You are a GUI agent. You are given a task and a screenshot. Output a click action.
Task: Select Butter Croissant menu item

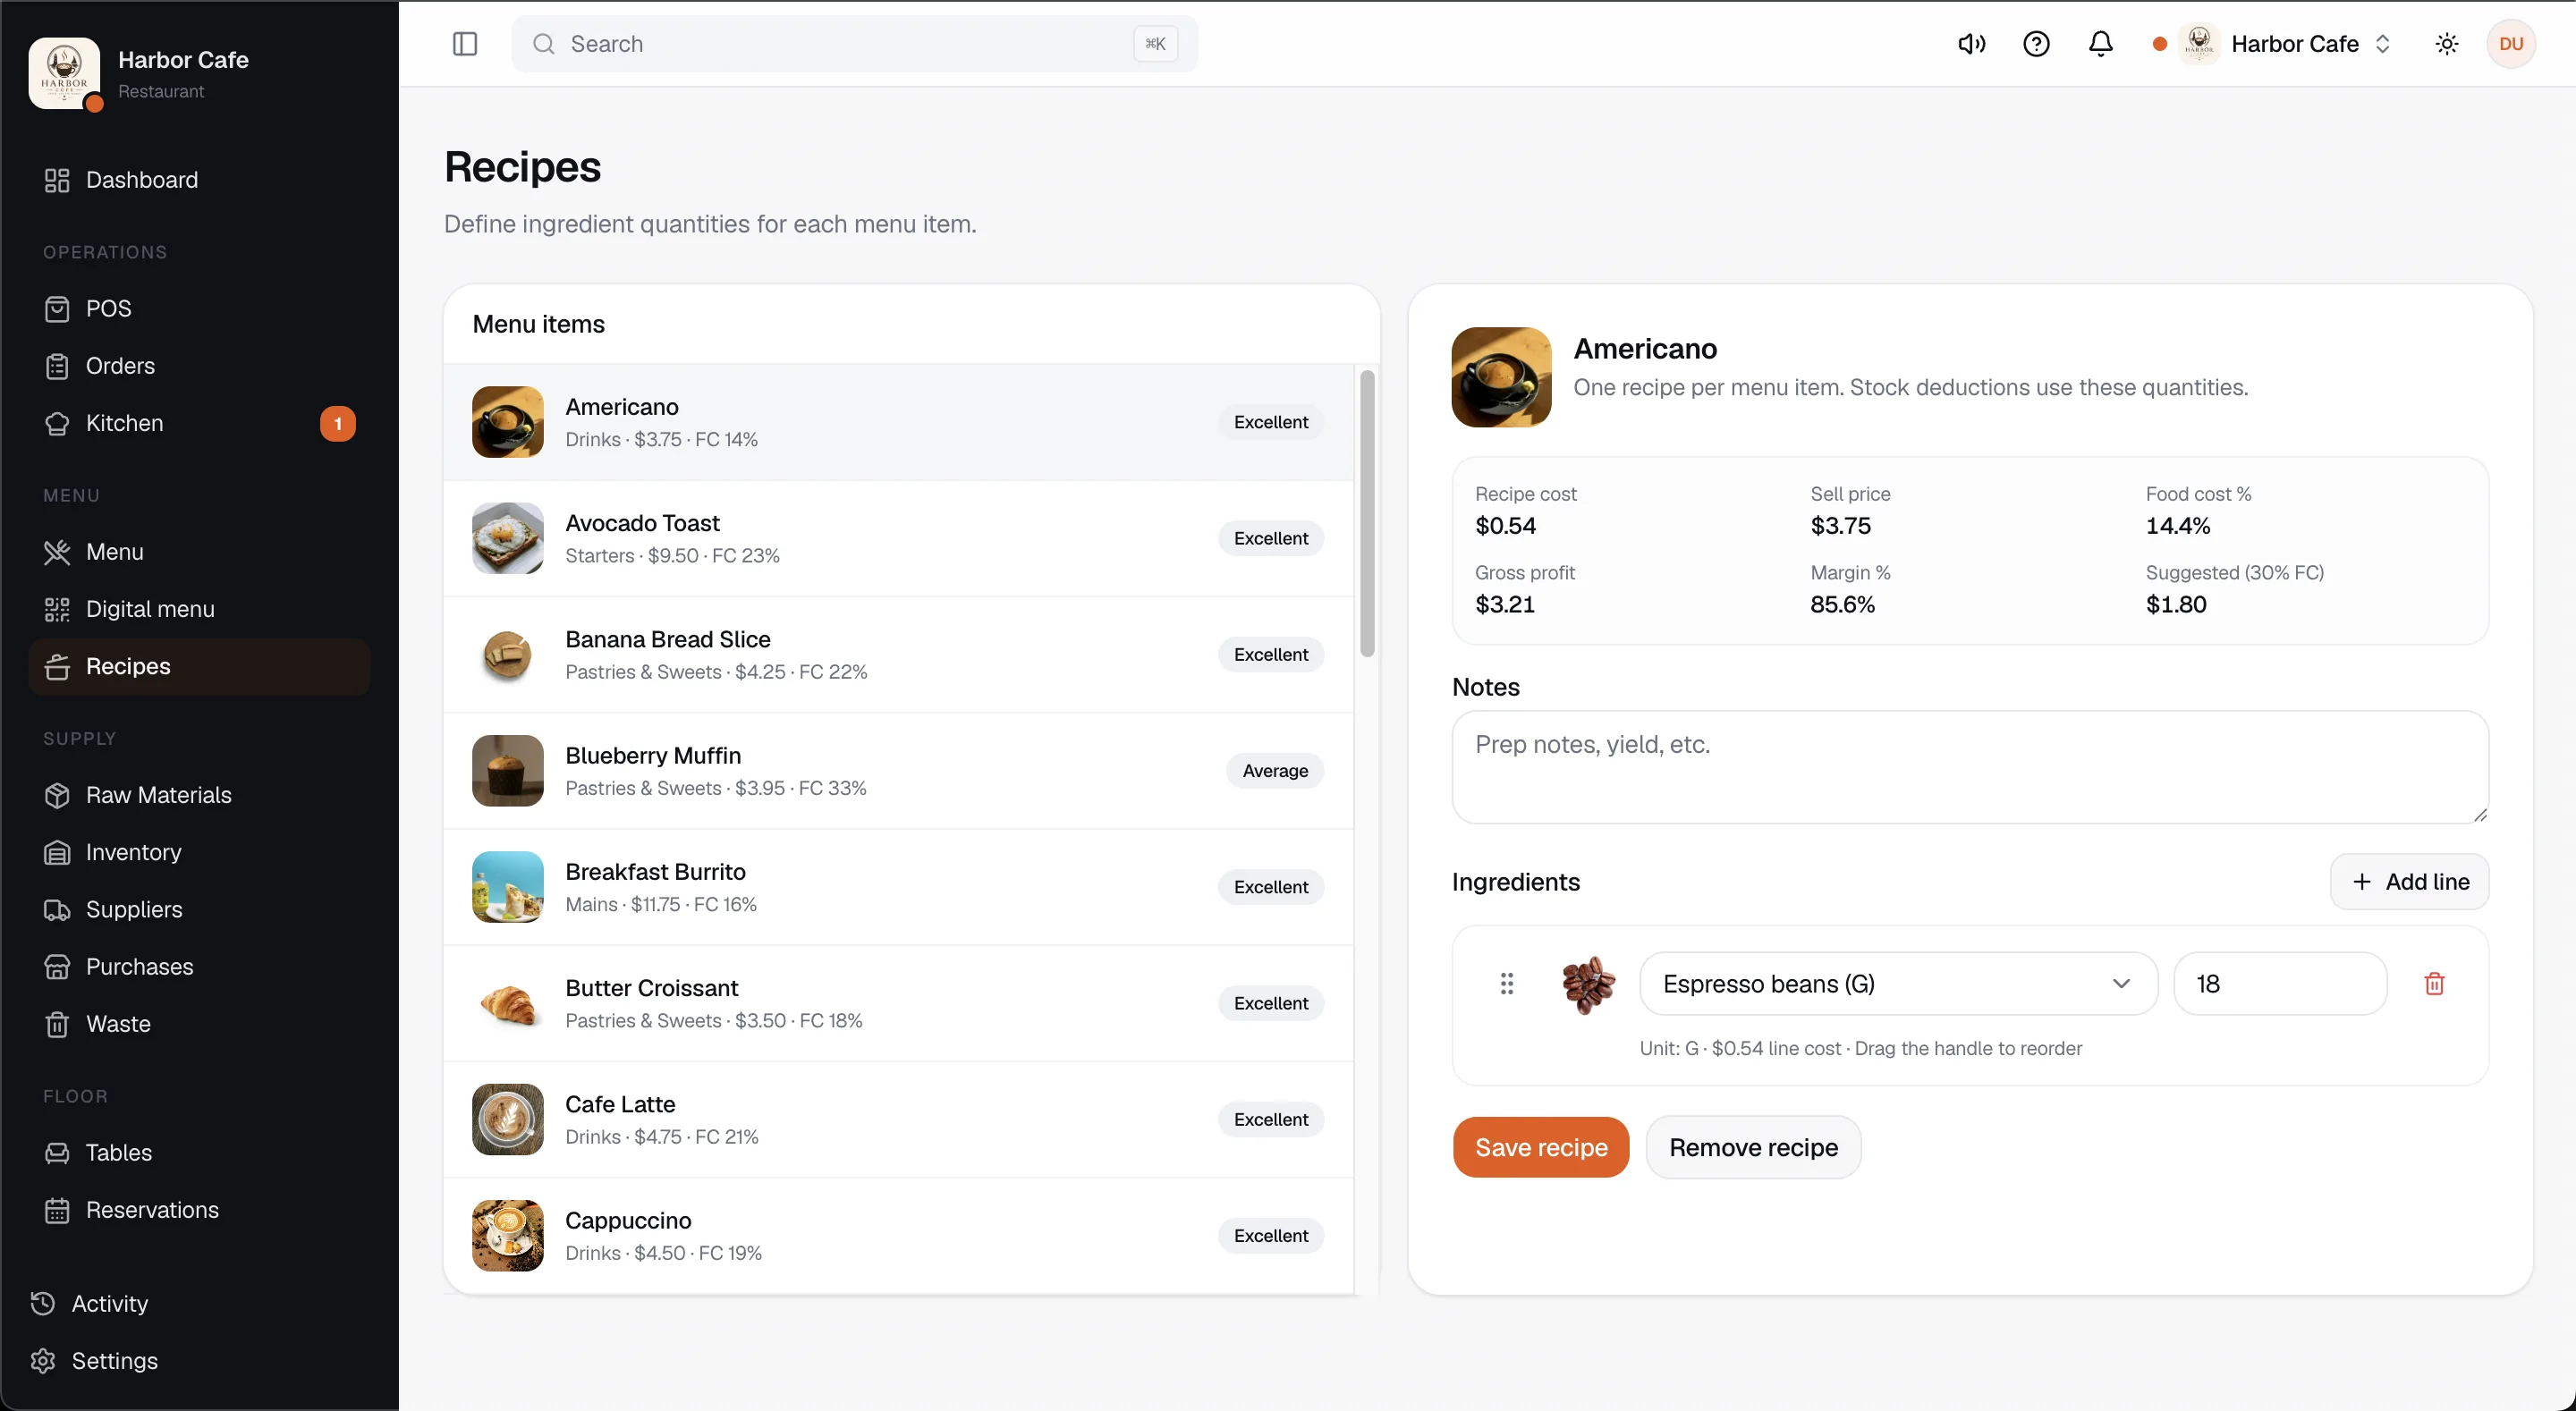pos(898,1003)
